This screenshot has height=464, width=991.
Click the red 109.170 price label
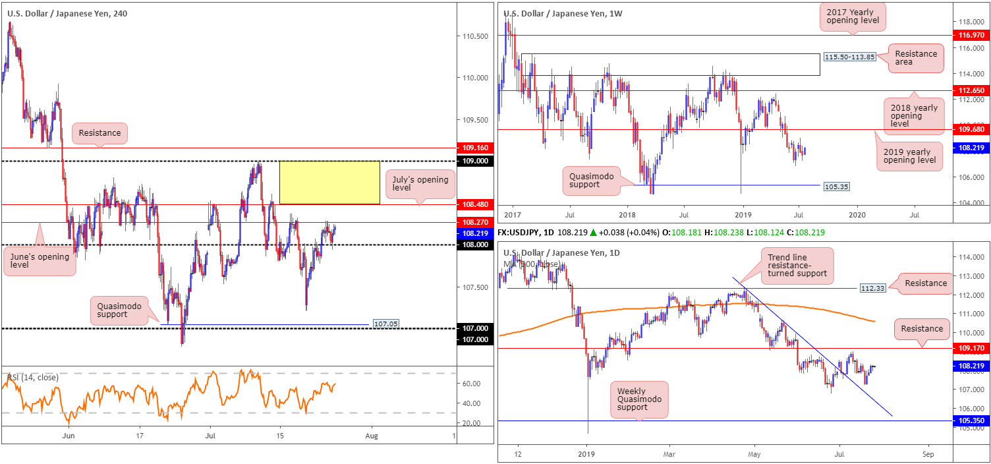(x=972, y=347)
